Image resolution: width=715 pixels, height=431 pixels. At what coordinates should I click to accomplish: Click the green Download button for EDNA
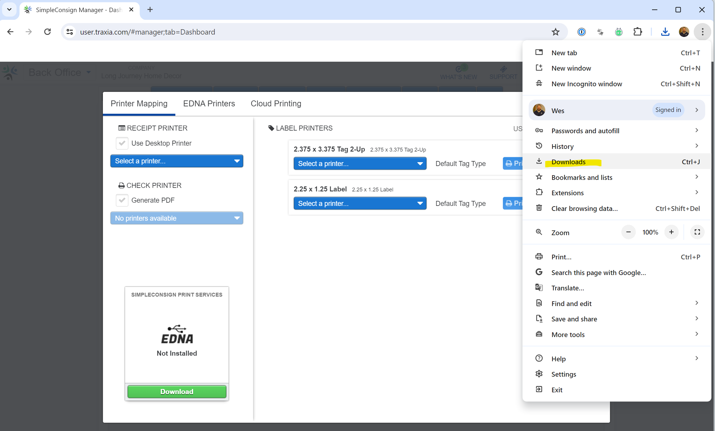(x=177, y=392)
